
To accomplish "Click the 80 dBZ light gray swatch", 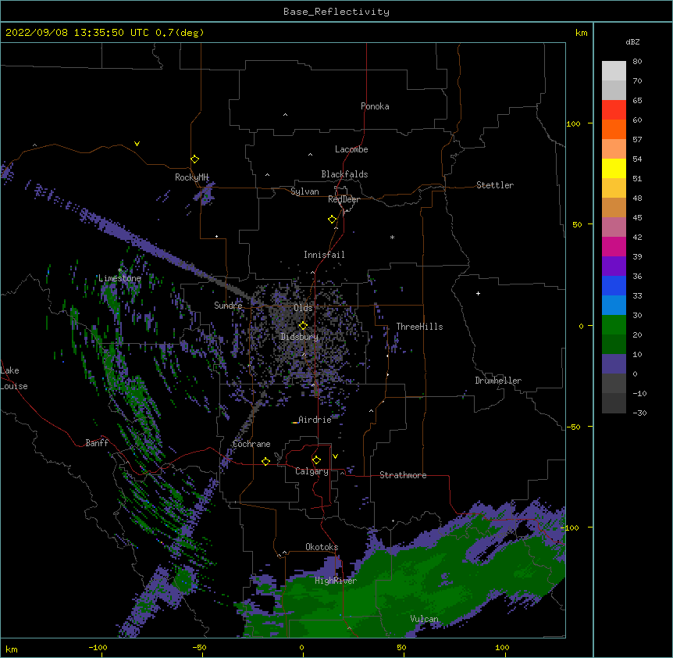I will click(x=614, y=71).
